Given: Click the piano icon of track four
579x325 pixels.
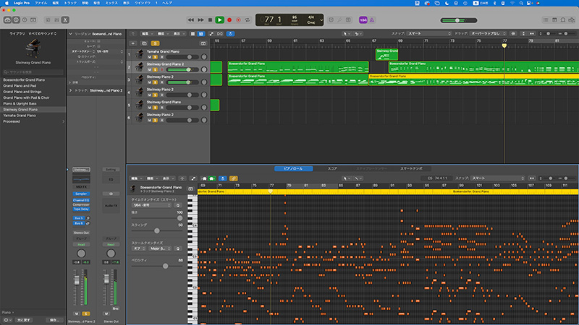Looking at the screenshot, I should click(140, 92).
